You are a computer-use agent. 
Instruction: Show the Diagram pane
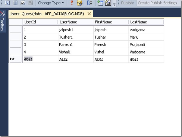pyautogui.click(x=7, y=3)
